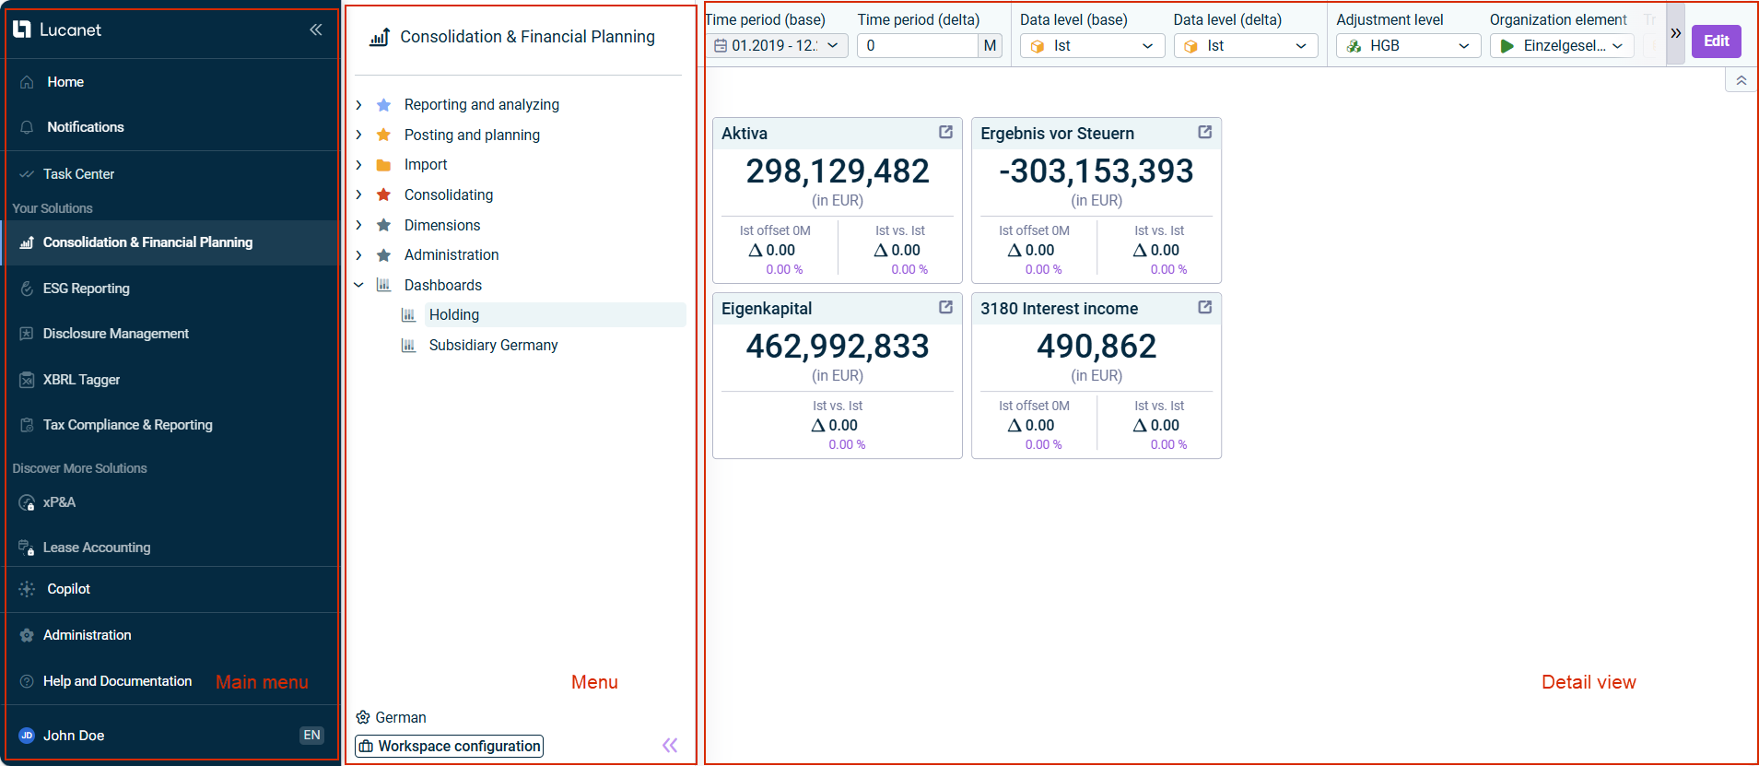1759x766 pixels.
Task: Open 3180 Interest income tile detail
Action: coord(1204,308)
